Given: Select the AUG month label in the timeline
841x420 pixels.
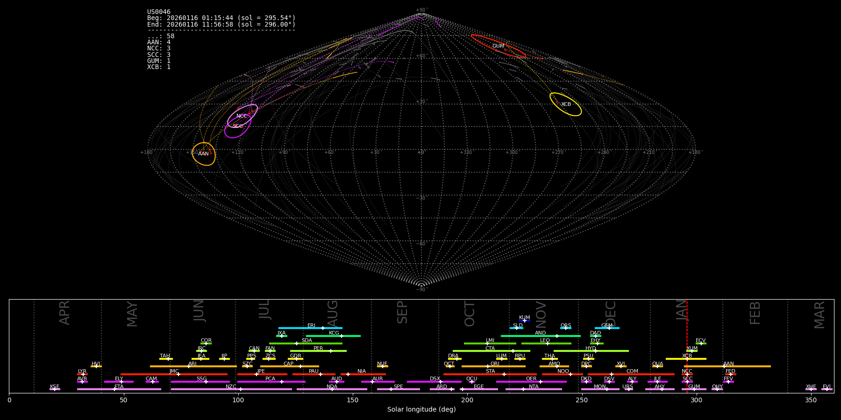Looking at the screenshot, I should 332,313.
